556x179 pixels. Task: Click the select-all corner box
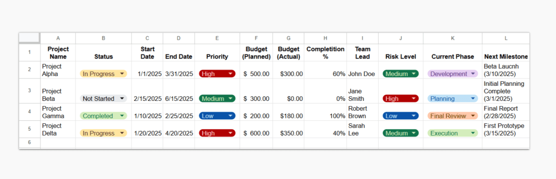click(29, 38)
